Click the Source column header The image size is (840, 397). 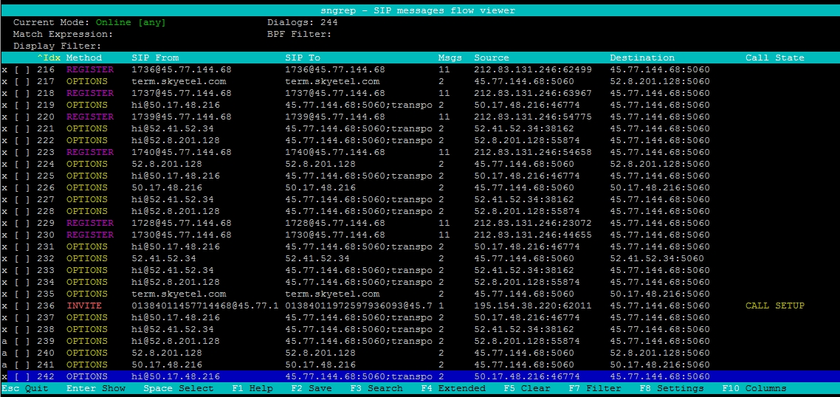(492, 58)
